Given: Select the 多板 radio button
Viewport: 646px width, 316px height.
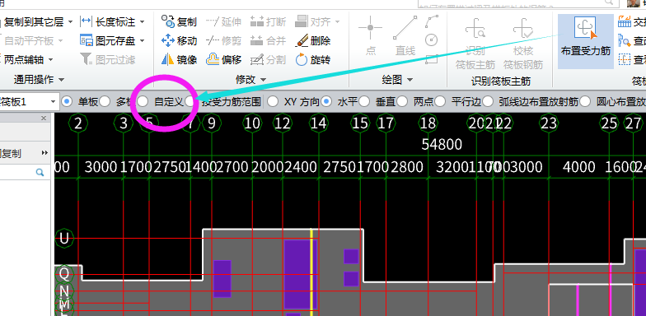Looking at the screenshot, I should click(105, 101).
